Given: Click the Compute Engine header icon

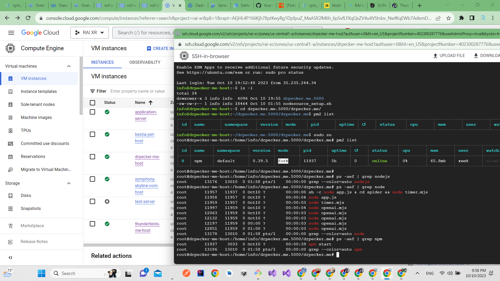Looking at the screenshot, I should tap(10, 48).
